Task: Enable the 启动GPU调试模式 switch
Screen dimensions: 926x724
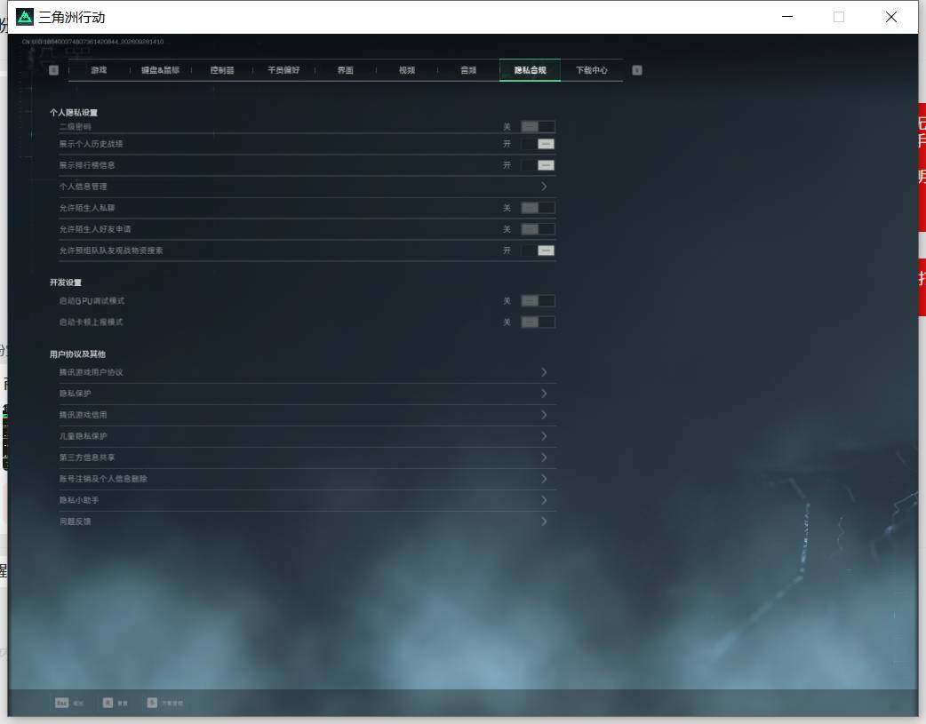Action: [x=538, y=300]
